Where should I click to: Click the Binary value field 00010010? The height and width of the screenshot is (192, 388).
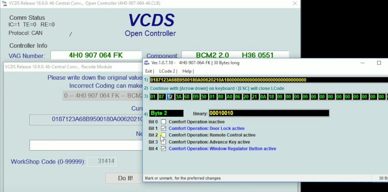point(269,113)
